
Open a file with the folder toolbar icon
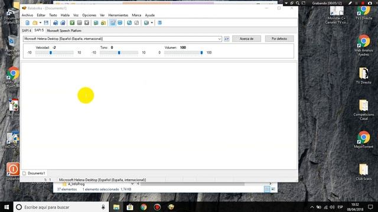[x=35, y=23]
